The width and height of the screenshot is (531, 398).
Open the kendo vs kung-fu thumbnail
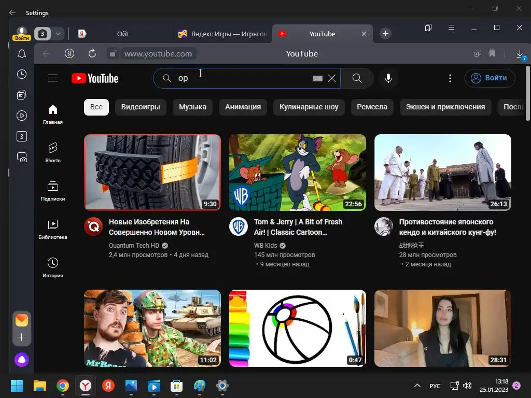[443, 173]
